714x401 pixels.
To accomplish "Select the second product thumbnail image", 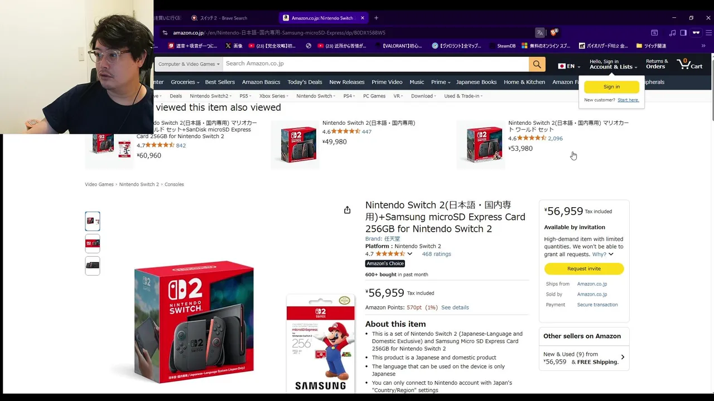I will coord(93,243).
